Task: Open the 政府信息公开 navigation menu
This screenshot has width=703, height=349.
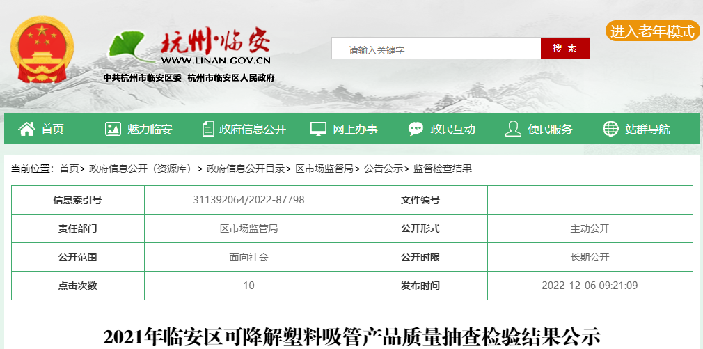Action: coord(253,129)
